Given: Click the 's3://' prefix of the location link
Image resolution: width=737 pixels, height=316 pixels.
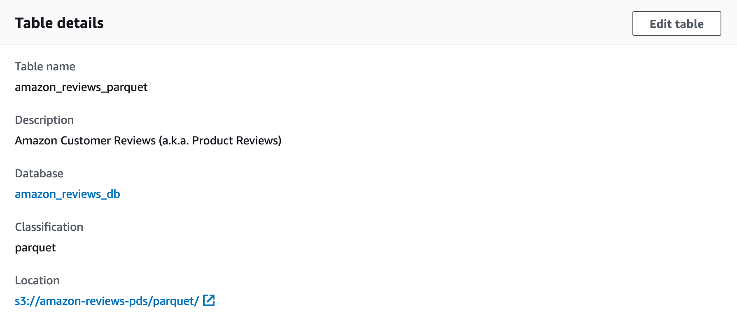Looking at the screenshot, I should (27, 301).
